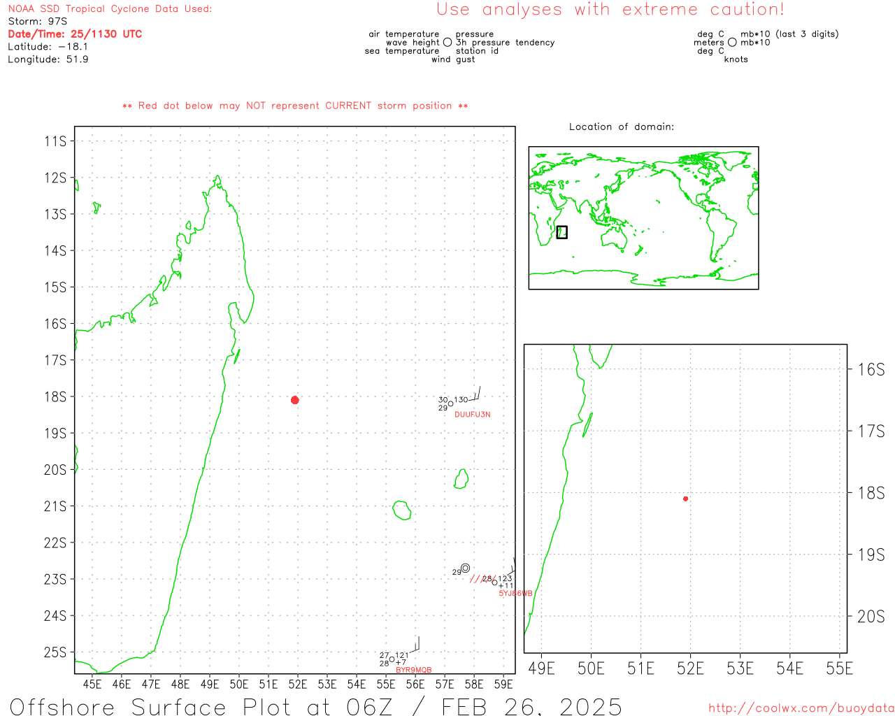Click the Longitude: 51.9 text
The image size is (895, 716).
[48, 59]
